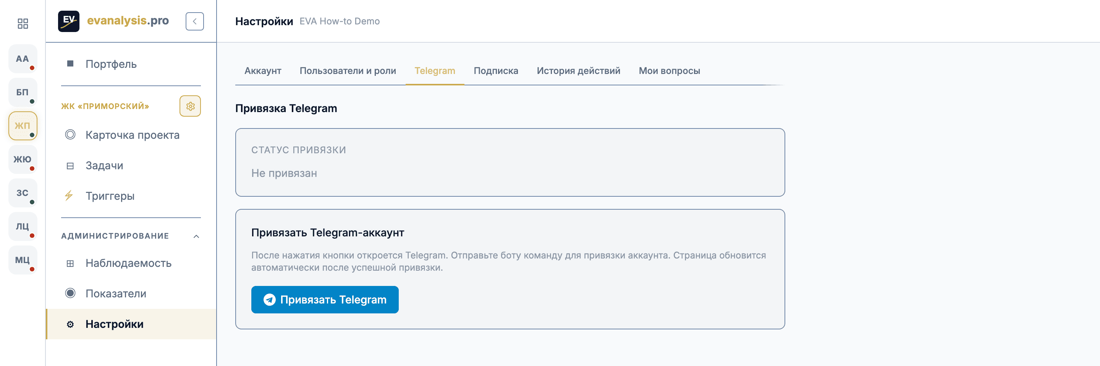
Task: Collapse the sidebar with chevron button
Action: coord(195,21)
